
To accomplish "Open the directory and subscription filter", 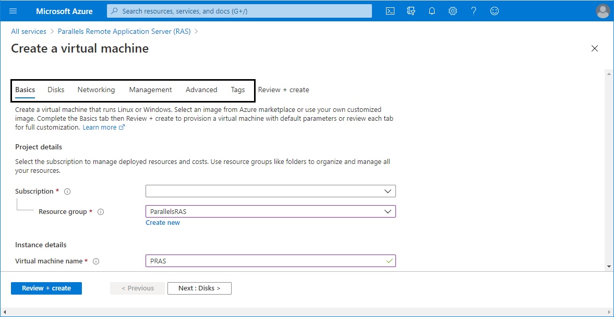I will point(411,11).
